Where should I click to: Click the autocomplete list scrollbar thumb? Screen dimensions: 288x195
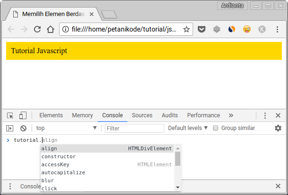click(x=178, y=159)
